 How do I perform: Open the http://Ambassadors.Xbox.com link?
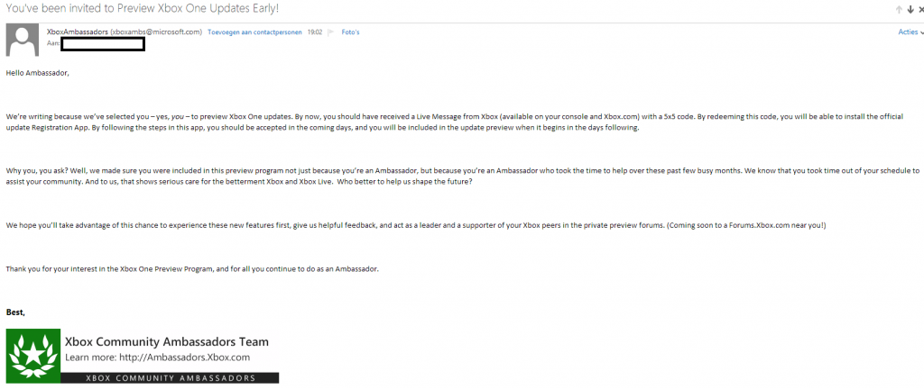184,357
